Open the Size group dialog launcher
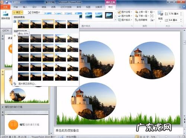 182,26
